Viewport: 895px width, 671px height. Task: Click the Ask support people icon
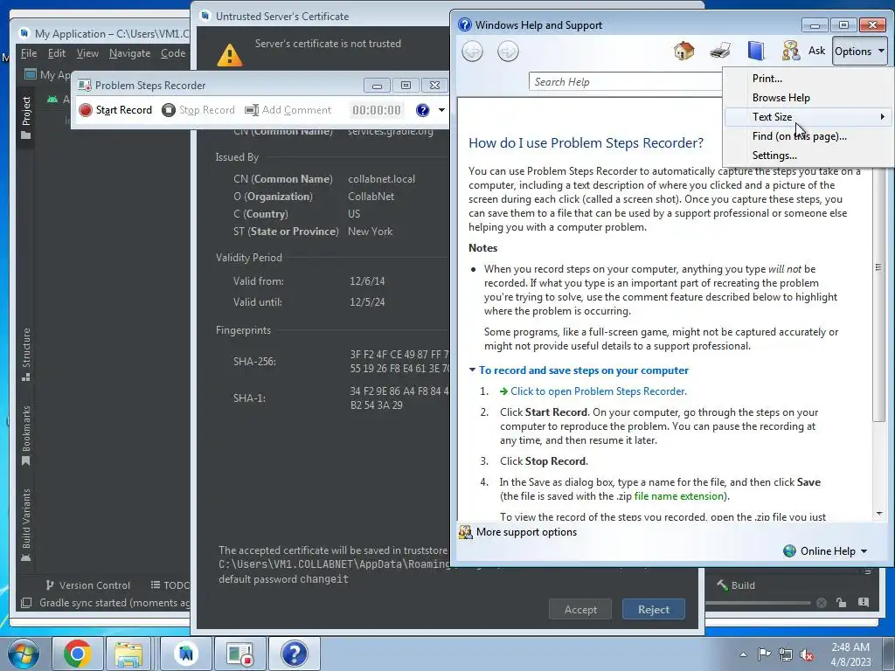pos(791,51)
